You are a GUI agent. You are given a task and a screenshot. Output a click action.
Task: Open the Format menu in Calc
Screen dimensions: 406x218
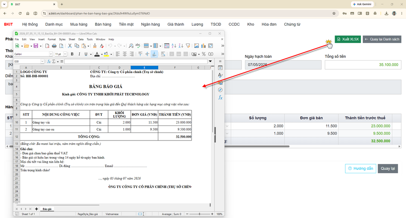tap(52, 39)
